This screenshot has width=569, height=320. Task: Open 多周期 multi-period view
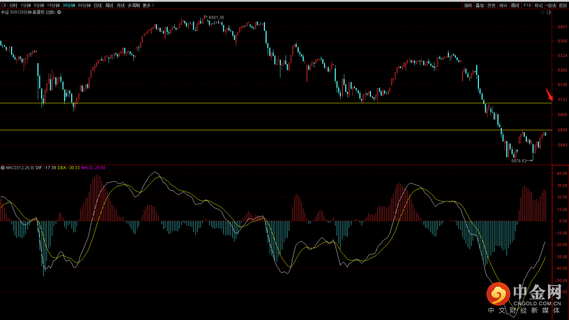tap(133, 5)
